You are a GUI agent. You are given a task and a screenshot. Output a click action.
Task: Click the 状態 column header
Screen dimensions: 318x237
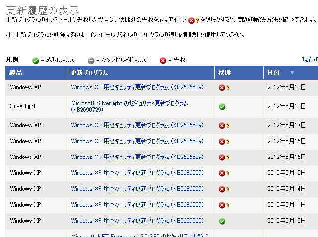[239, 73]
